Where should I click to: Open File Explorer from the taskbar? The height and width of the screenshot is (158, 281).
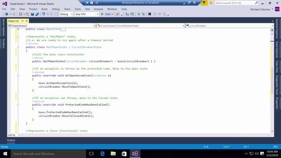coord(113,154)
